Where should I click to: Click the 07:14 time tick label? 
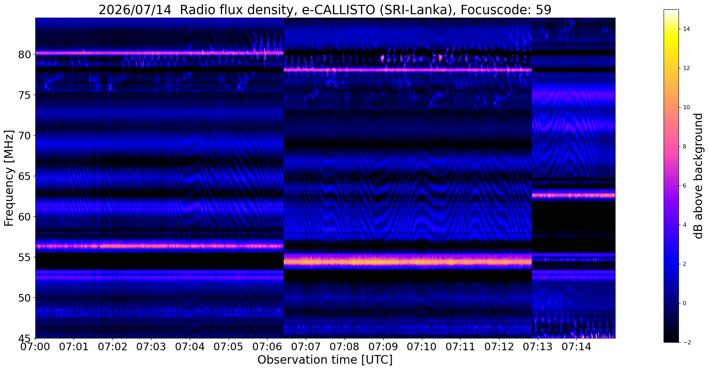[576, 346]
